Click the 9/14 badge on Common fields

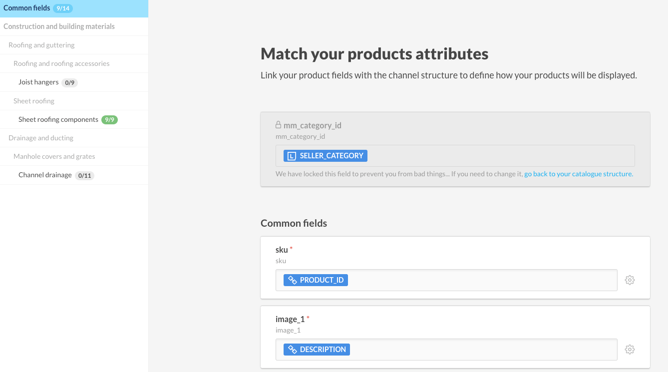(x=63, y=8)
